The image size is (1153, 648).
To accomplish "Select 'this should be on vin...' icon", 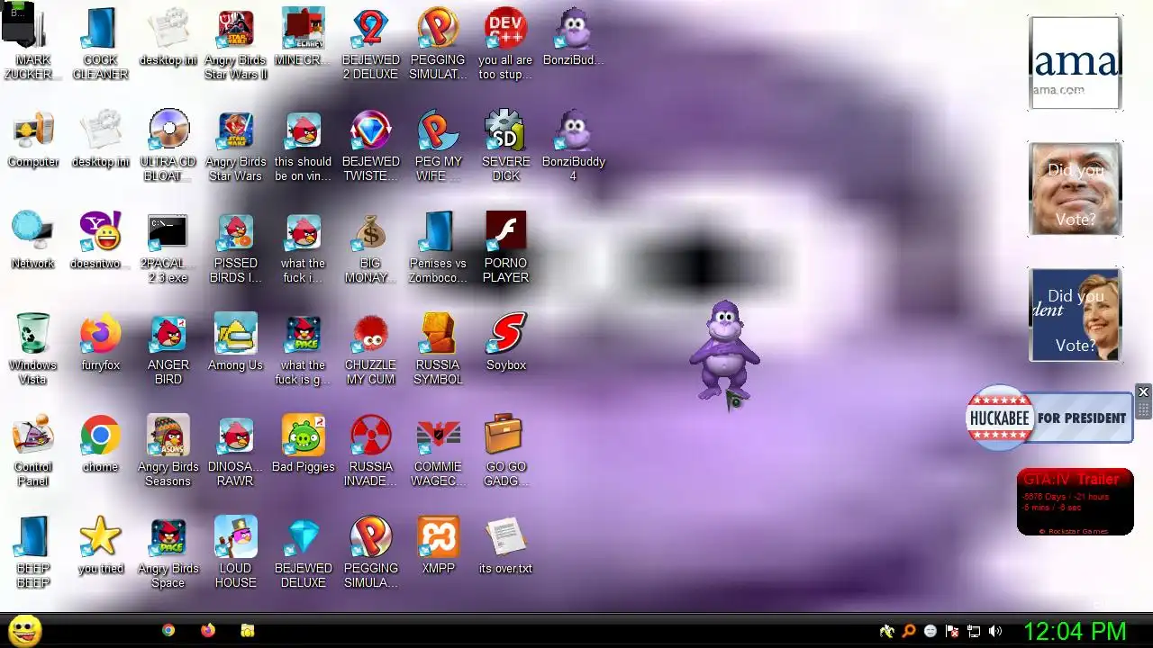I will pyautogui.click(x=303, y=144).
